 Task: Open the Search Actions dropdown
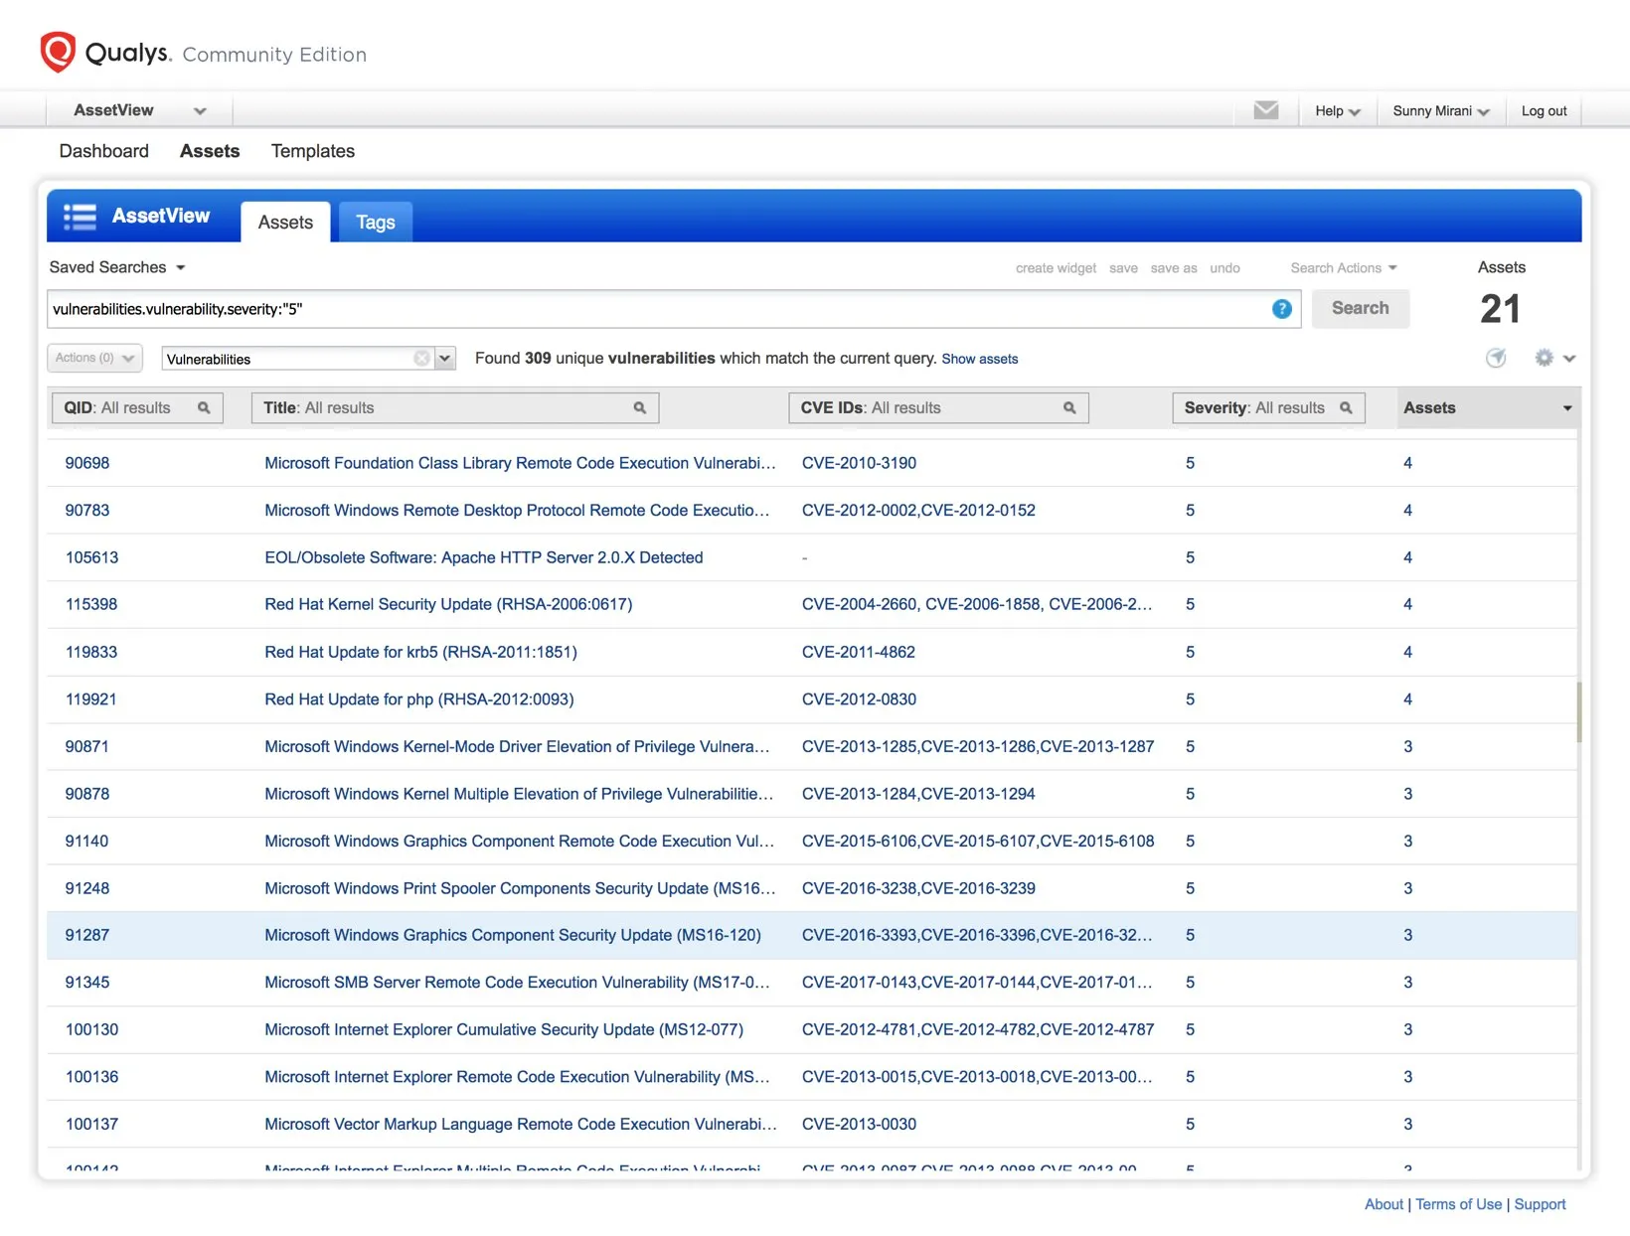[x=1343, y=268]
